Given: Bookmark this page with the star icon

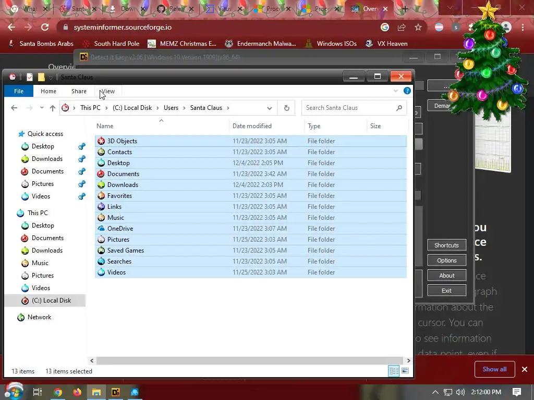Looking at the screenshot, I should pos(418,27).
